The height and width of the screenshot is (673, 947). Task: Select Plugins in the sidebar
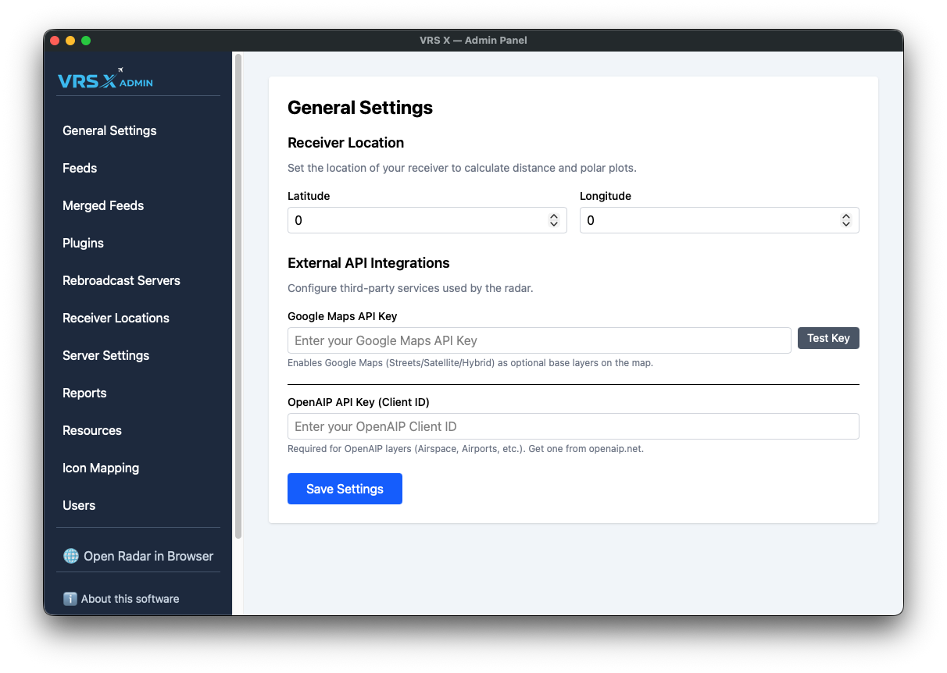[x=83, y=243]
